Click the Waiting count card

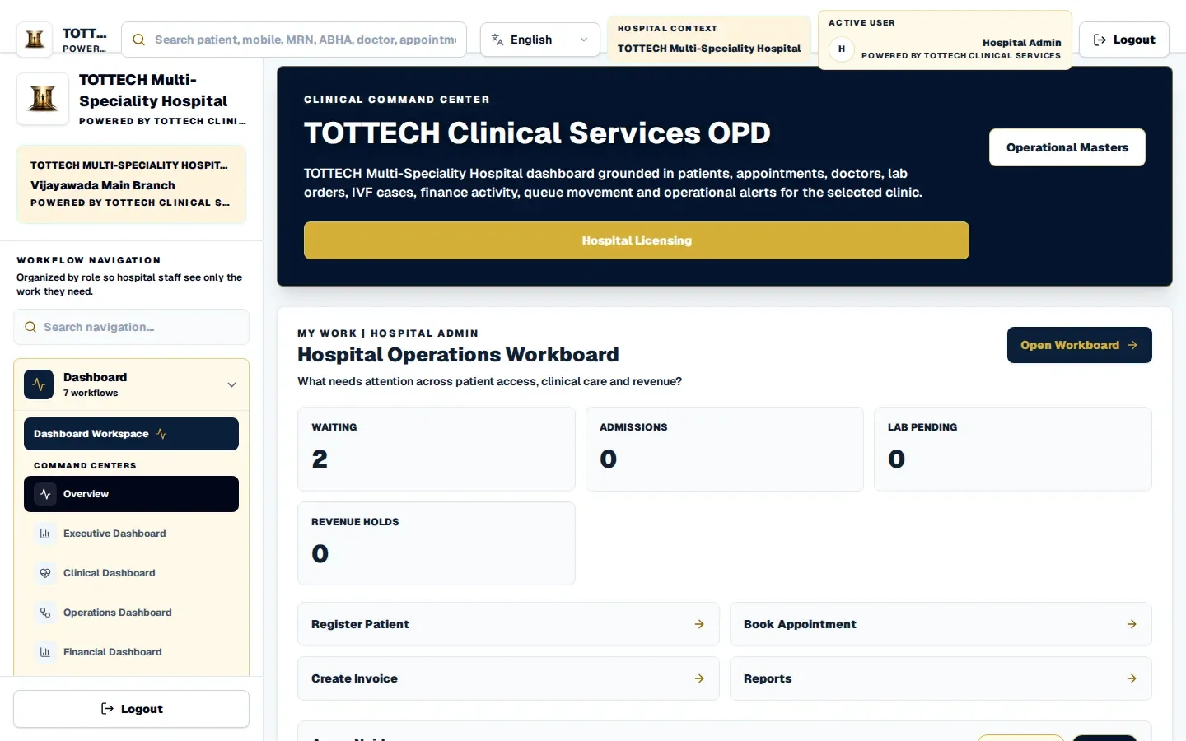[x=437, y=449]
